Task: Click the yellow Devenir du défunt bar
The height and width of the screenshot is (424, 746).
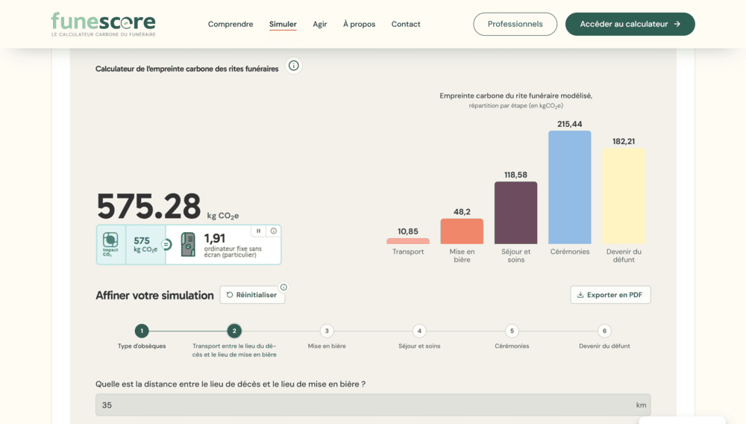Action: click(x=624, y=196)
